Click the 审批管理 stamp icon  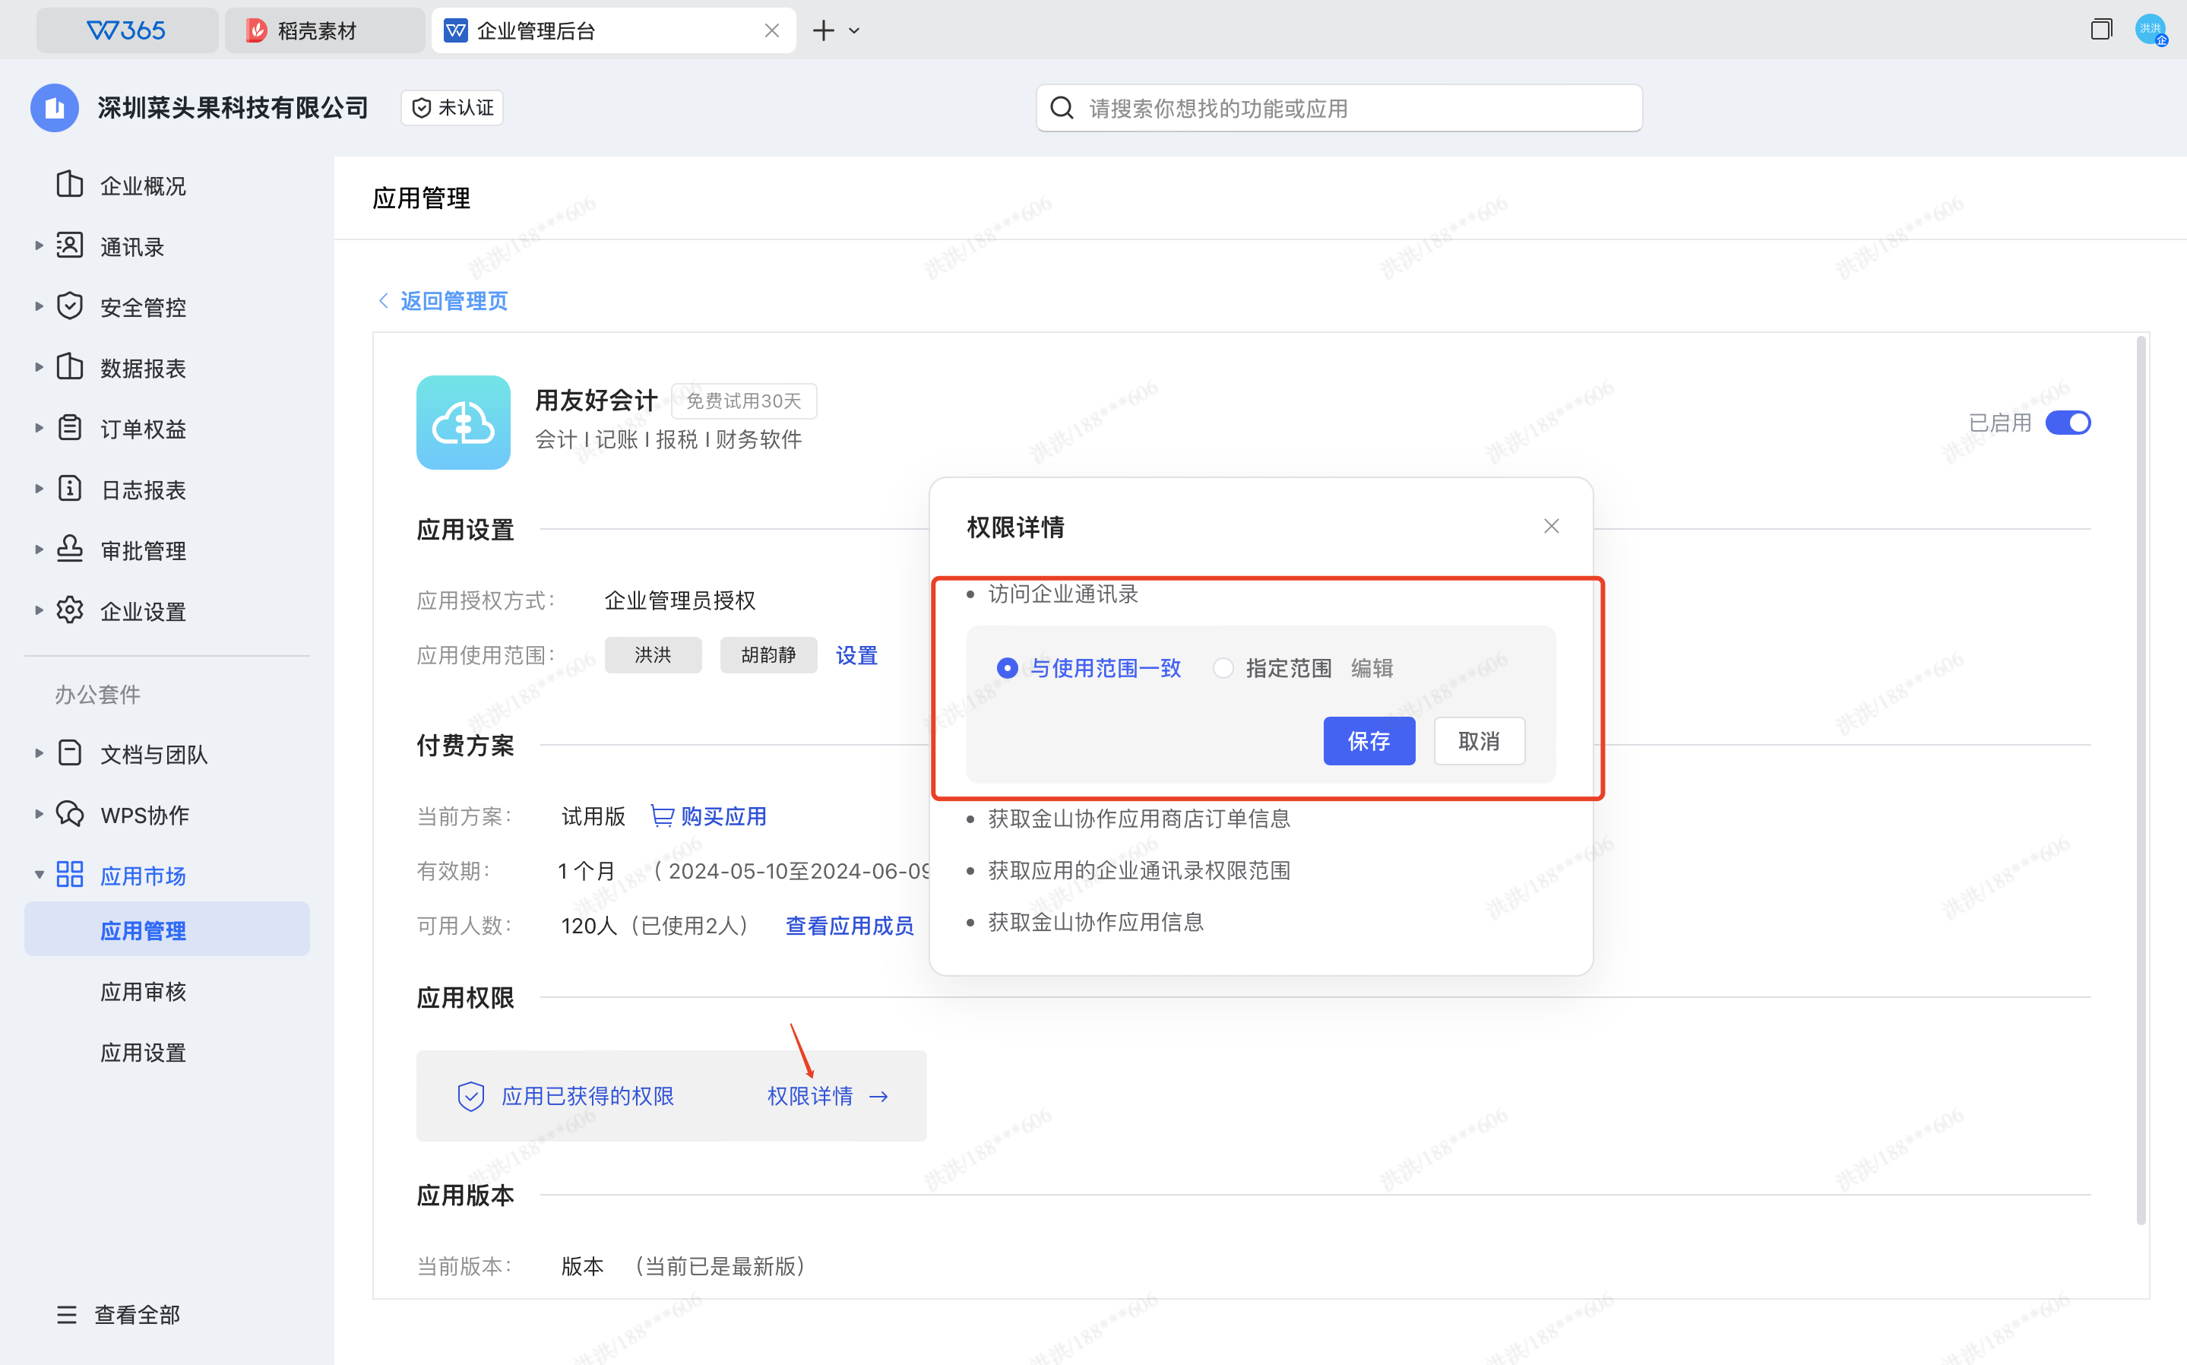coord(69,549)
